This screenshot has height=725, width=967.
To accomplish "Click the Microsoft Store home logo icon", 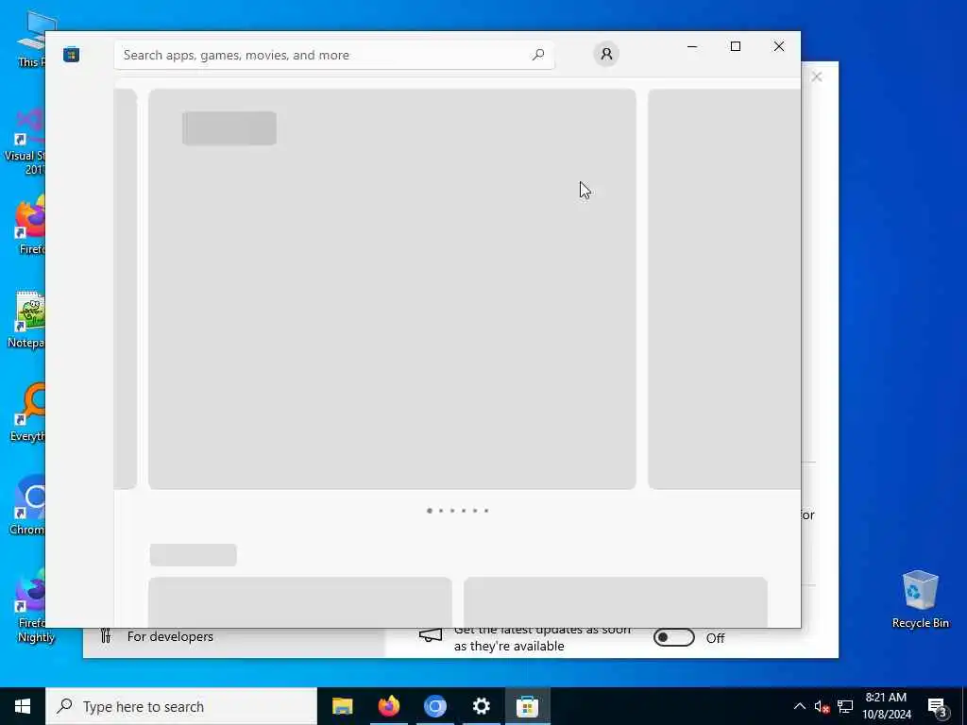I will (x=72, y=55).
